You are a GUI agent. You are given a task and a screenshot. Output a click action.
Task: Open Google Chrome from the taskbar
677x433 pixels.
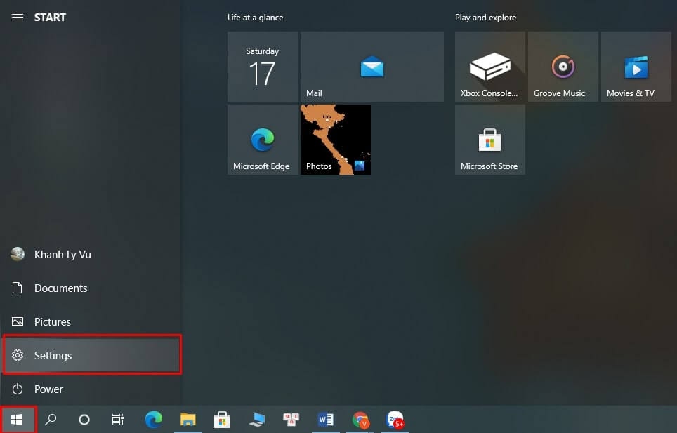(360, 419)
